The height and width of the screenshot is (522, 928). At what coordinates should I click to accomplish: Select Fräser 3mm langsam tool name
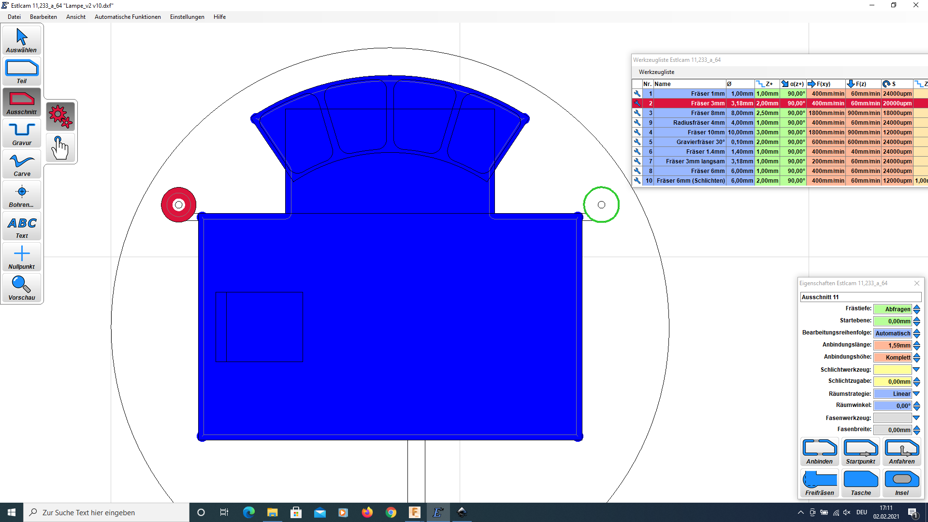tap(690, 161)
